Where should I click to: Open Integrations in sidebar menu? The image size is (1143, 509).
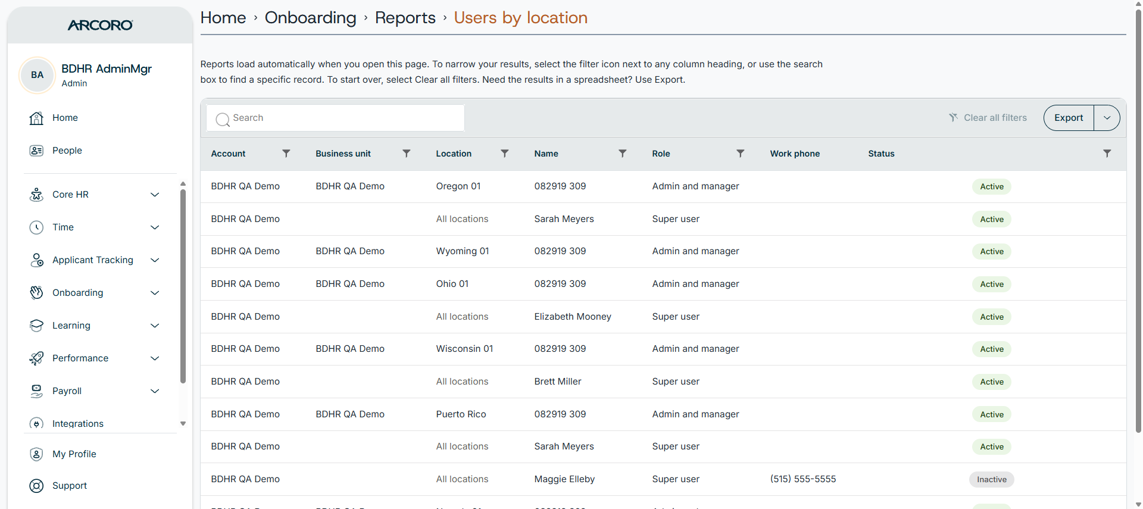(78, 424)
